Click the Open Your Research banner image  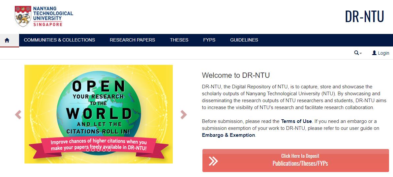(99, 114)
